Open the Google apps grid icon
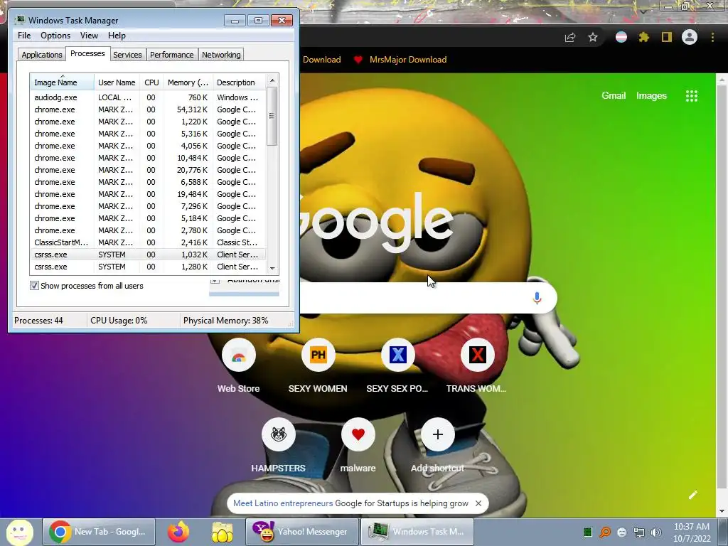728x546 pixels. (x=692, y=96)
